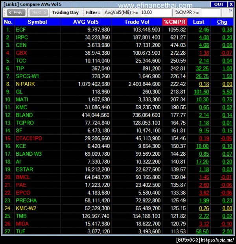Select the KMC-W2 symbol
The height and width of the screenshot is (244, 236).
(x=26, y=208)
